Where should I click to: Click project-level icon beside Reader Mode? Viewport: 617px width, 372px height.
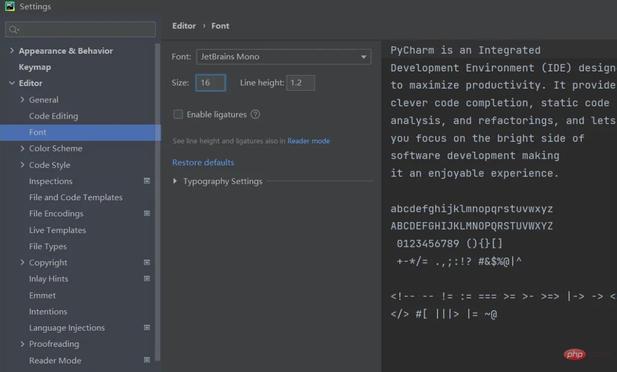(147, 360)
